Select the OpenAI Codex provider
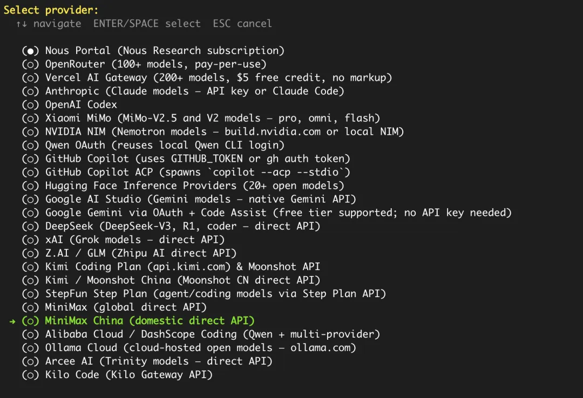 coord(81,105)
